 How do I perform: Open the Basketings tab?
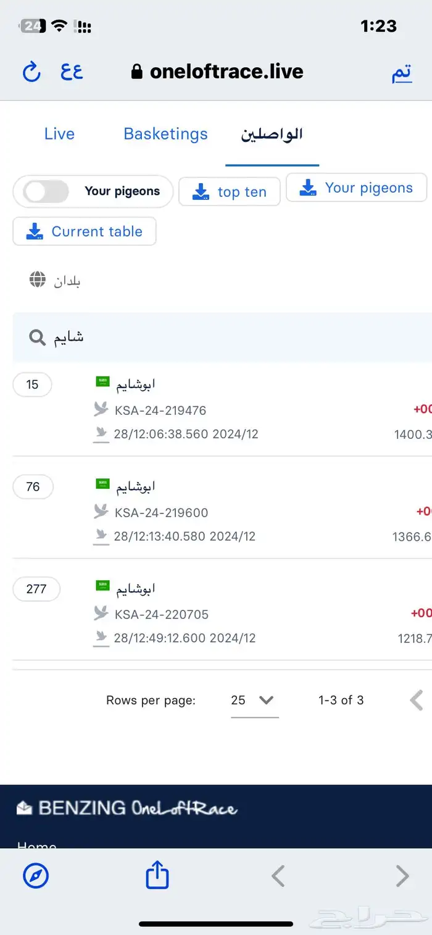pyautogui.click(x=165, y=134)
